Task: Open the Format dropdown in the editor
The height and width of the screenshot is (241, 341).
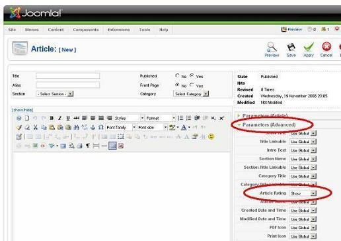Action: pos(161,118)
